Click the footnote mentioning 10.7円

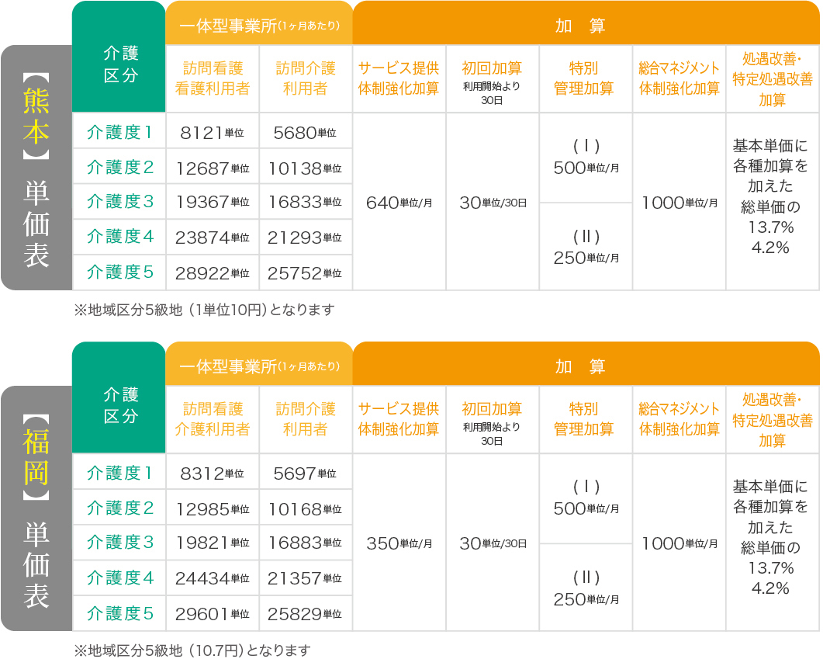click(192, 650)
